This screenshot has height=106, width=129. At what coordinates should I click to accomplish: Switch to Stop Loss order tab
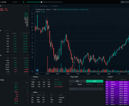click(x=89, y=84)
